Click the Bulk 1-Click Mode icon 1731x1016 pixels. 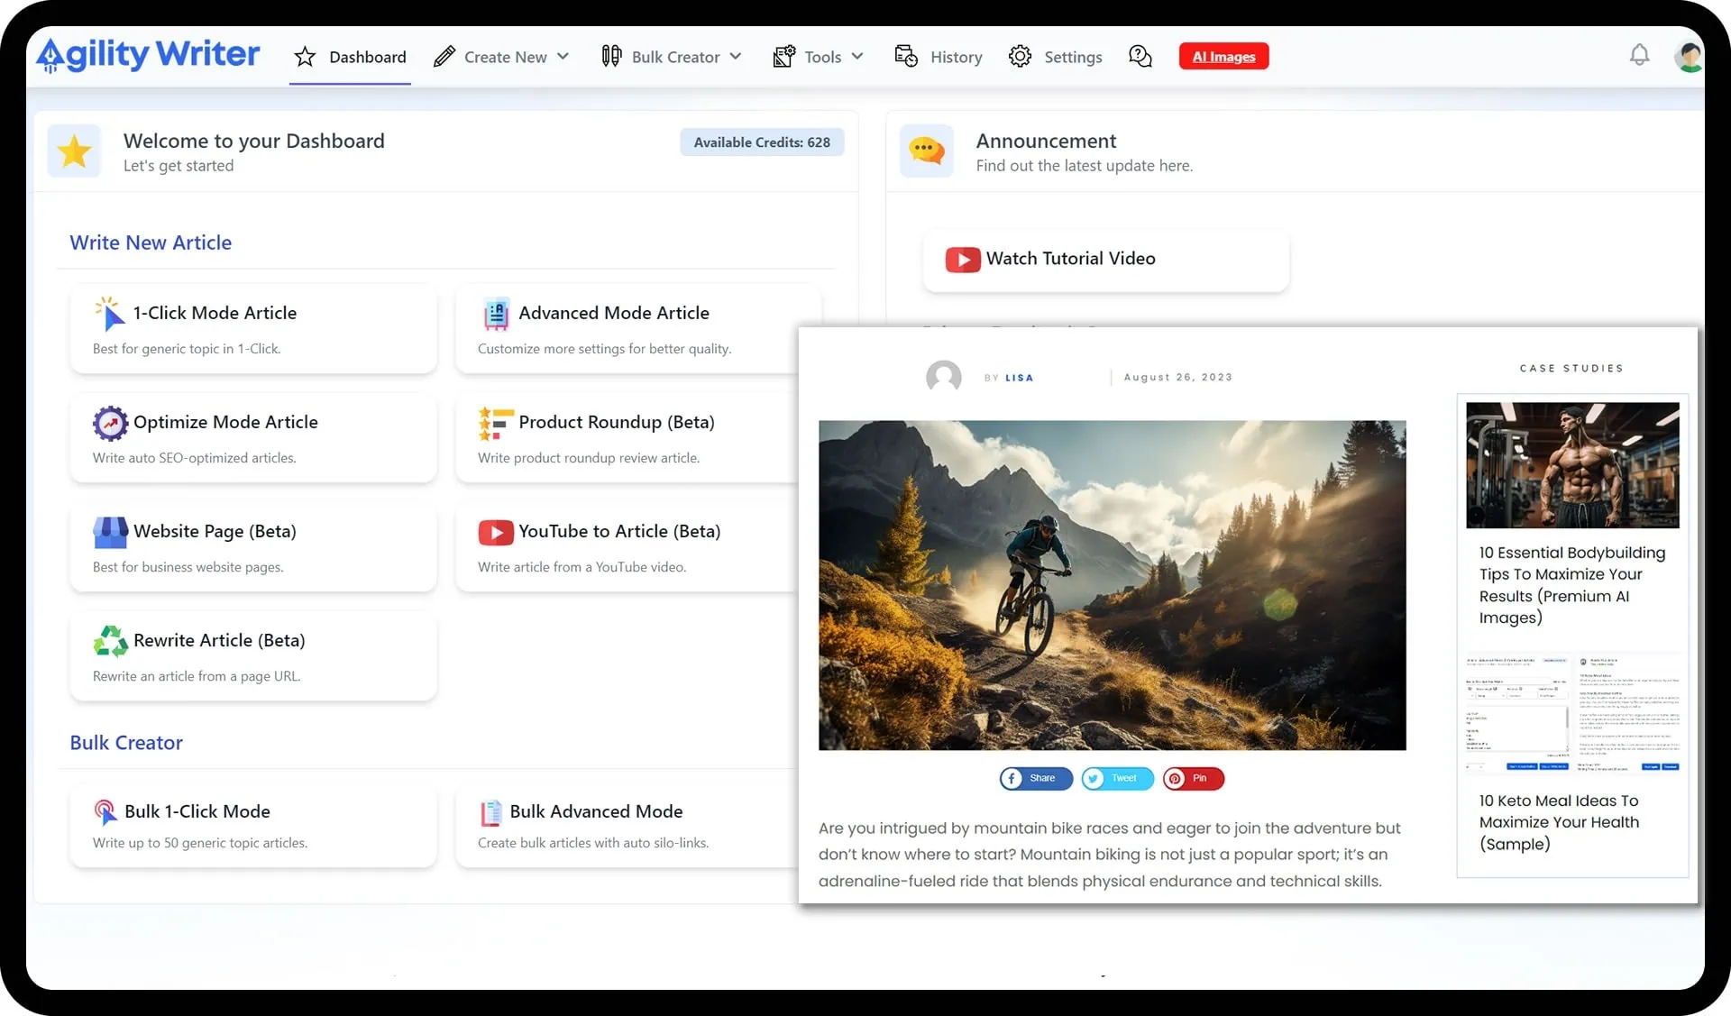[x=105, y=812]
